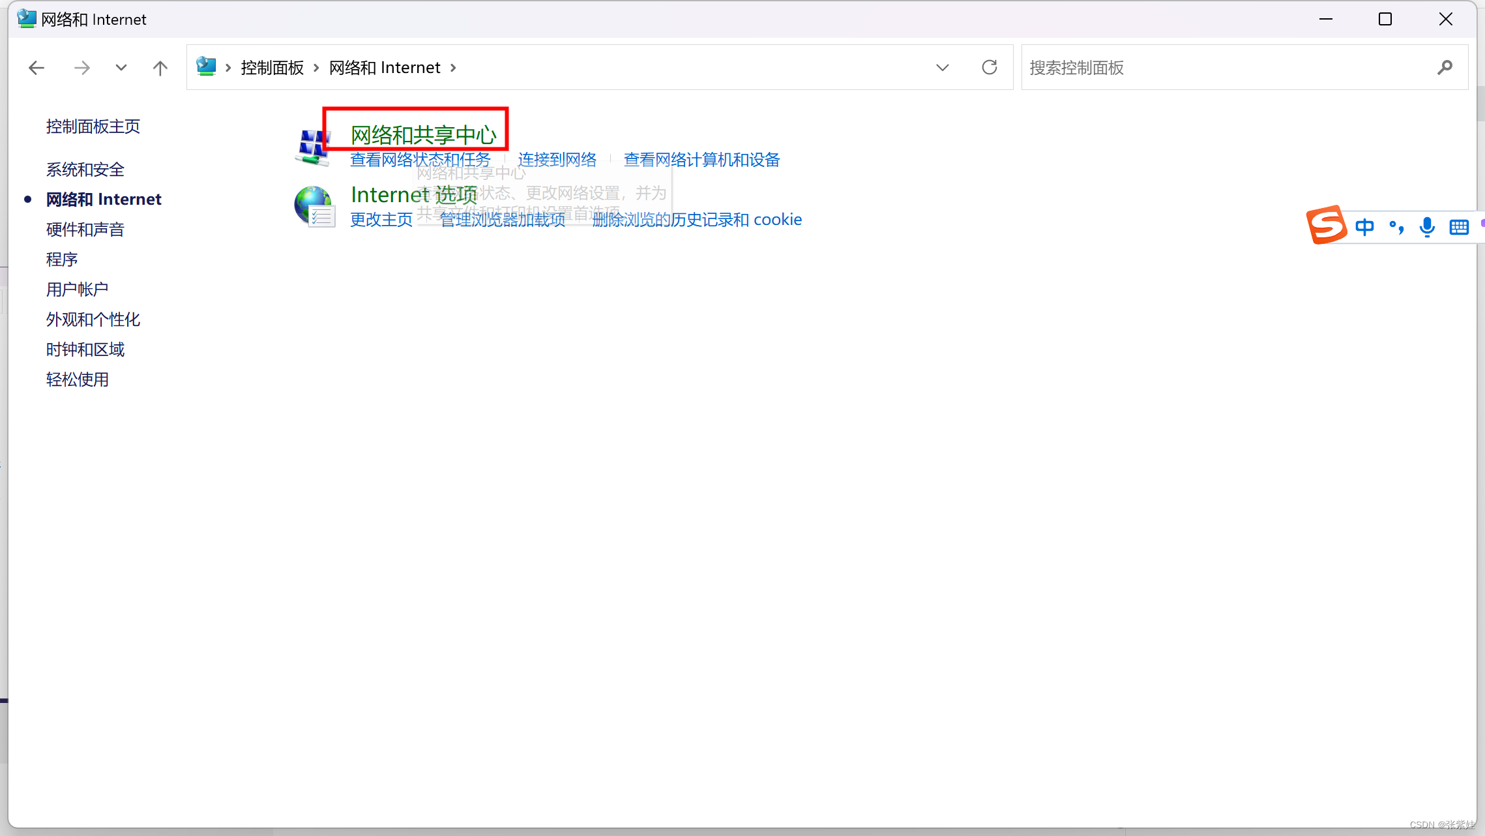Click the search magnifier icon

pyautogui.click(x=1445, y=67)
